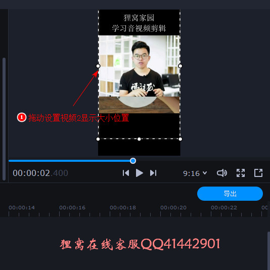Click the 狸窝家园 title text in preview
Viewport: 270px width, 270px height.
139,18
